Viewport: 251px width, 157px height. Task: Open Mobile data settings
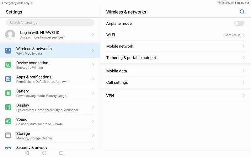pyautogui.click(x=116, y=71)
